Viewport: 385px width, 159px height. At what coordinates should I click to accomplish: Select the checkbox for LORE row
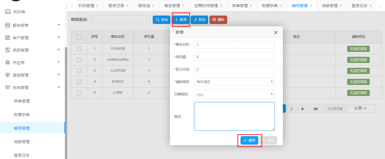(x=79, y=93)
